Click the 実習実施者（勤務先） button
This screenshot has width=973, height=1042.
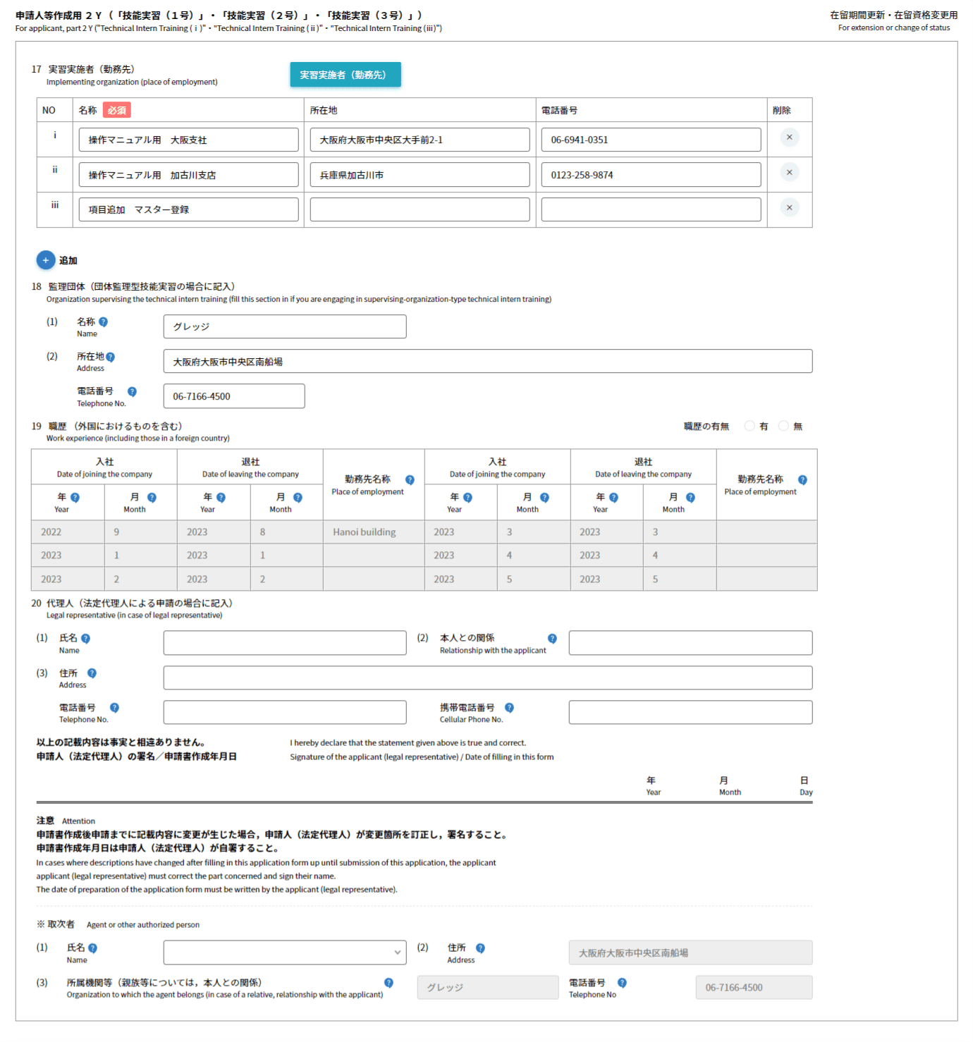[345, 75]
